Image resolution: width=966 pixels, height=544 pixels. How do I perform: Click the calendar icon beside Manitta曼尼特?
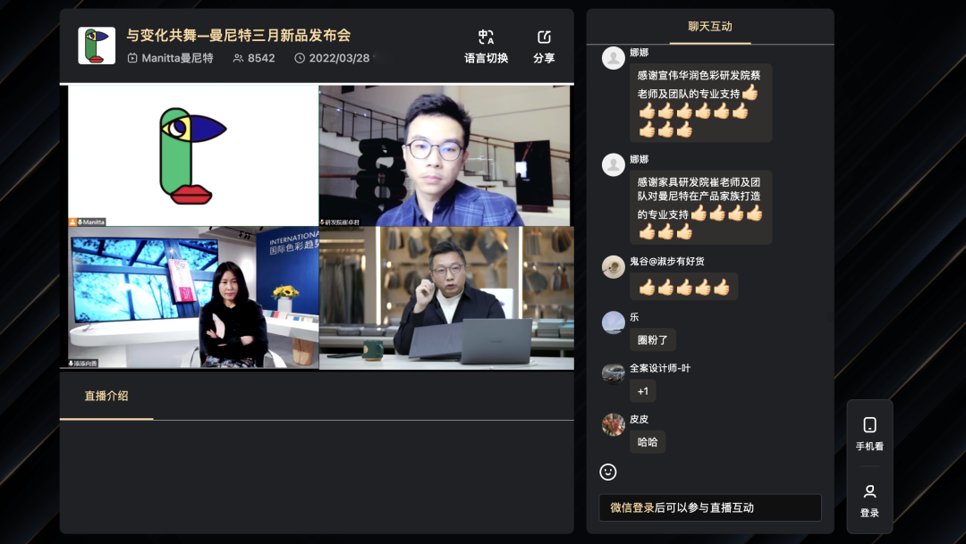[132, 58]
